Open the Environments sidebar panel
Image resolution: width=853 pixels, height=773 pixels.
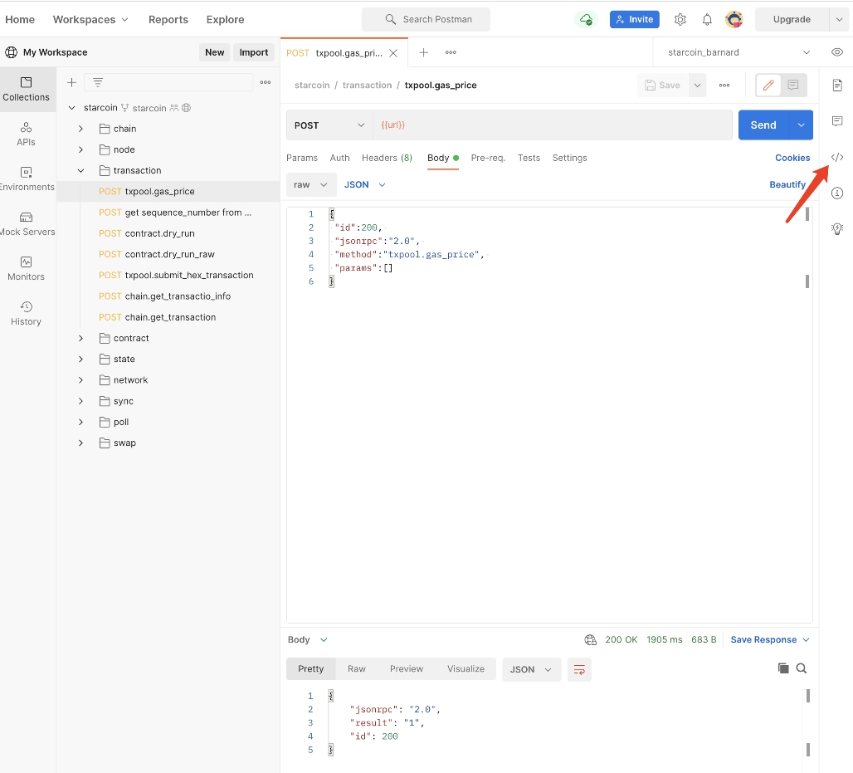tap(26, 179)
